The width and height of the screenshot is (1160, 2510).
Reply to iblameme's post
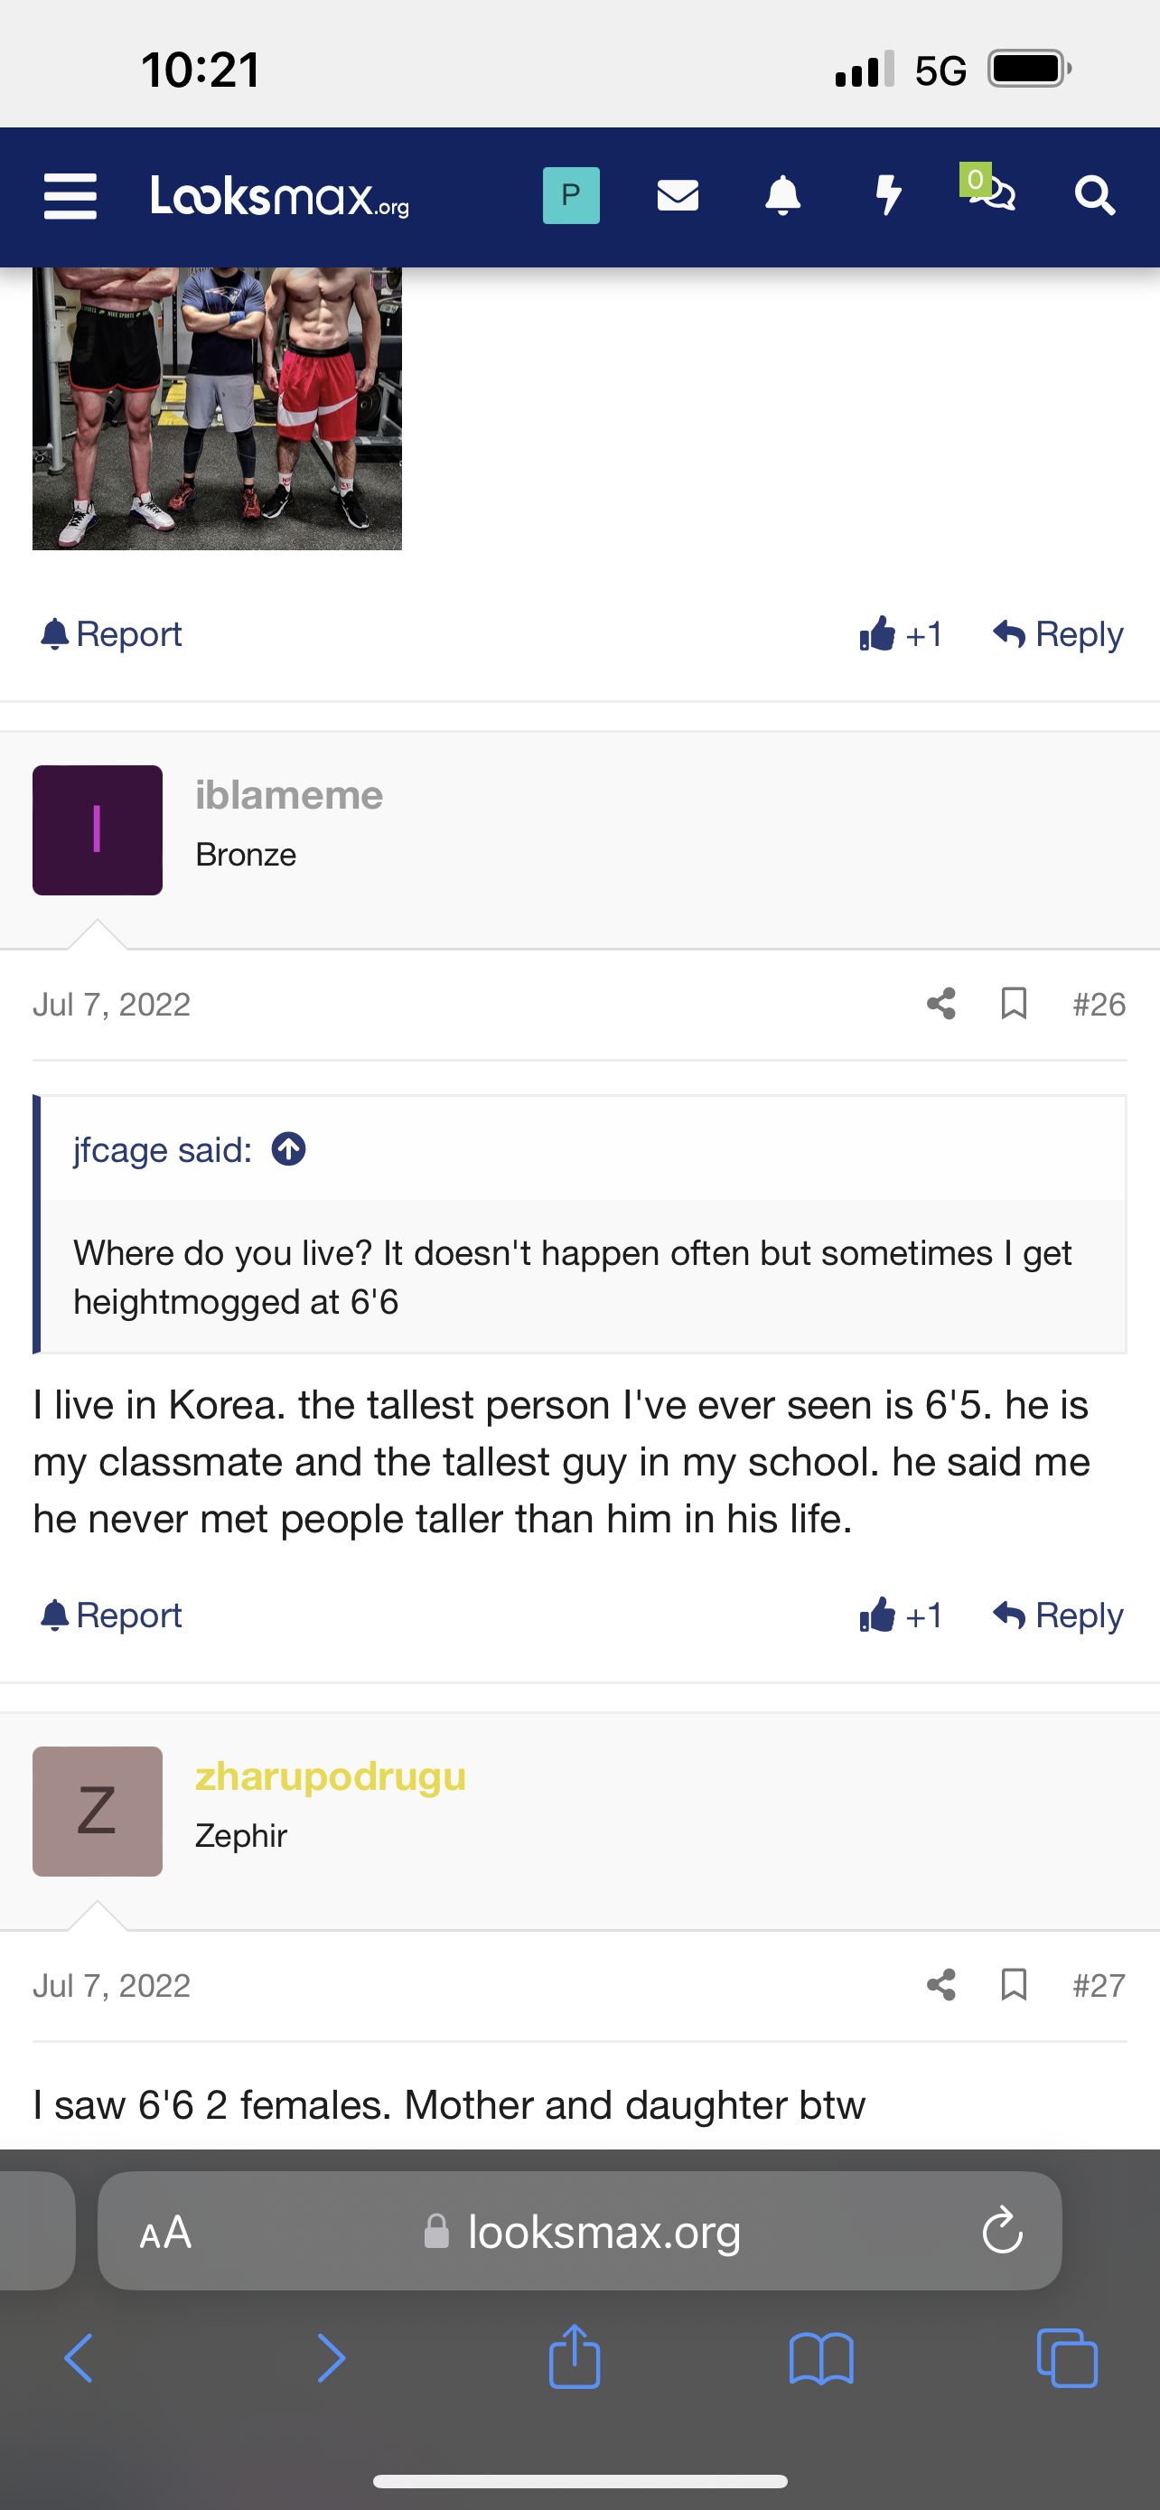1058,1615
